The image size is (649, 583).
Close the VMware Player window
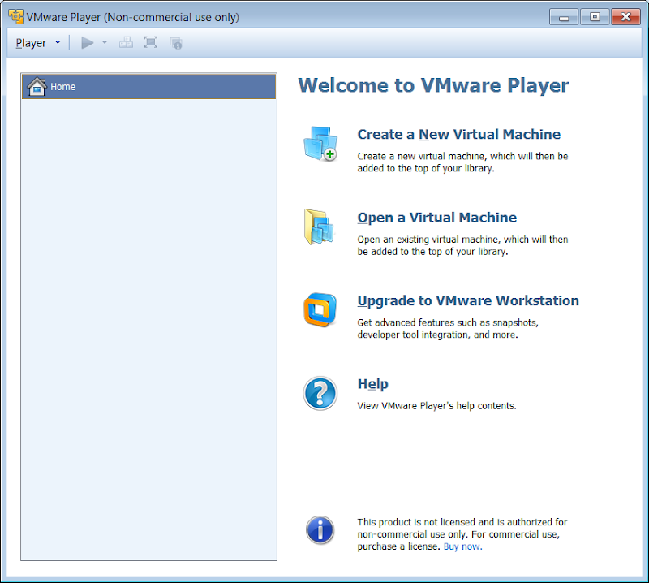point(625,17)
